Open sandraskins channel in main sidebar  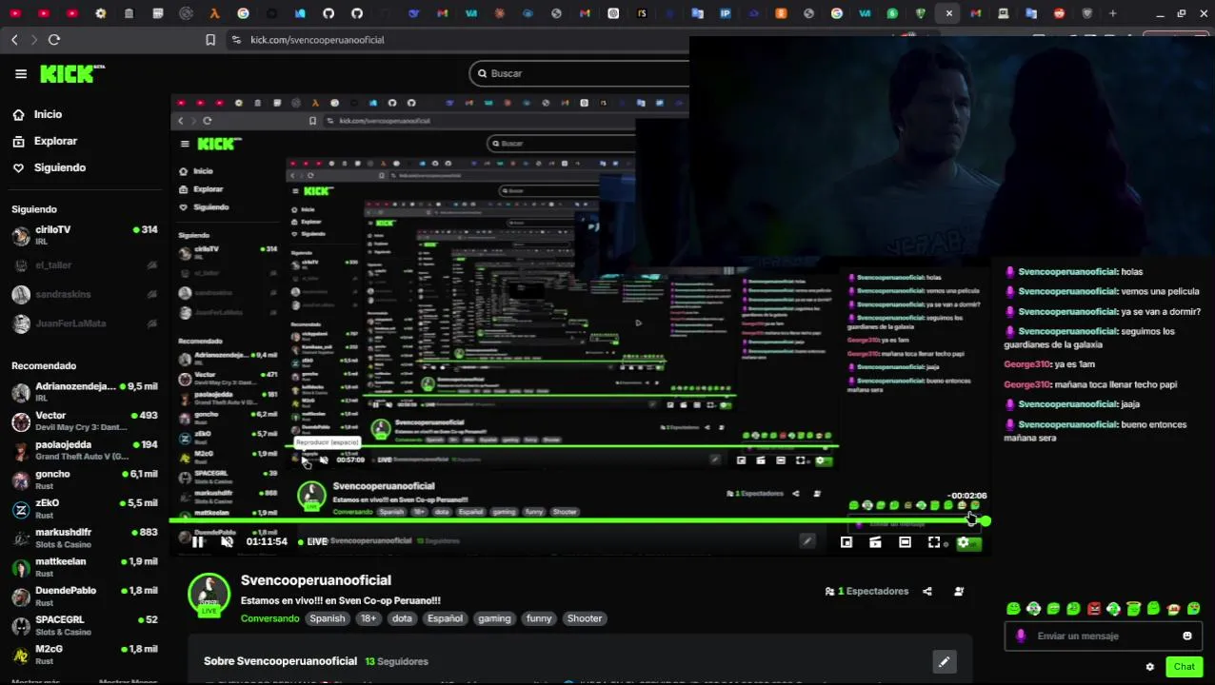coord(84,295)
